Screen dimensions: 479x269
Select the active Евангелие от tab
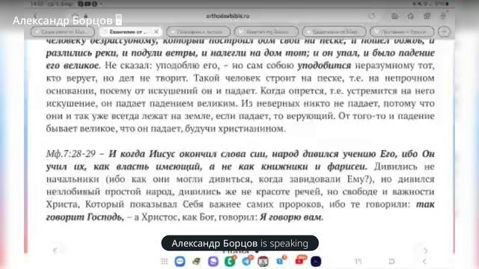(131, 31)
